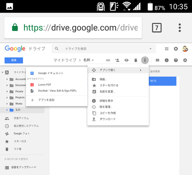Screen dimensions: 192x175
Task: Open the details info icon in toolbar
Action: [166, 60]
